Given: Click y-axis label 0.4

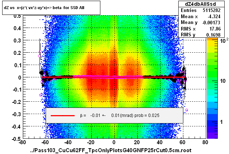Looking at the screenshot, I should click(x=17, y=28).
